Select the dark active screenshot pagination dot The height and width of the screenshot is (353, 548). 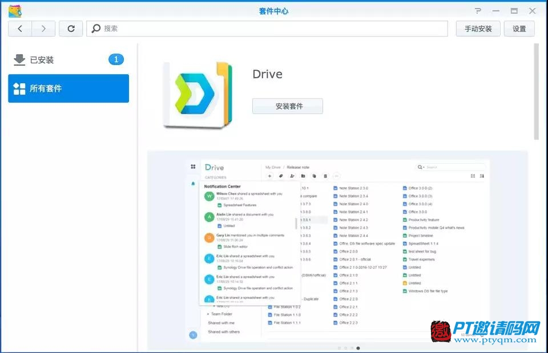click(358, 348)
